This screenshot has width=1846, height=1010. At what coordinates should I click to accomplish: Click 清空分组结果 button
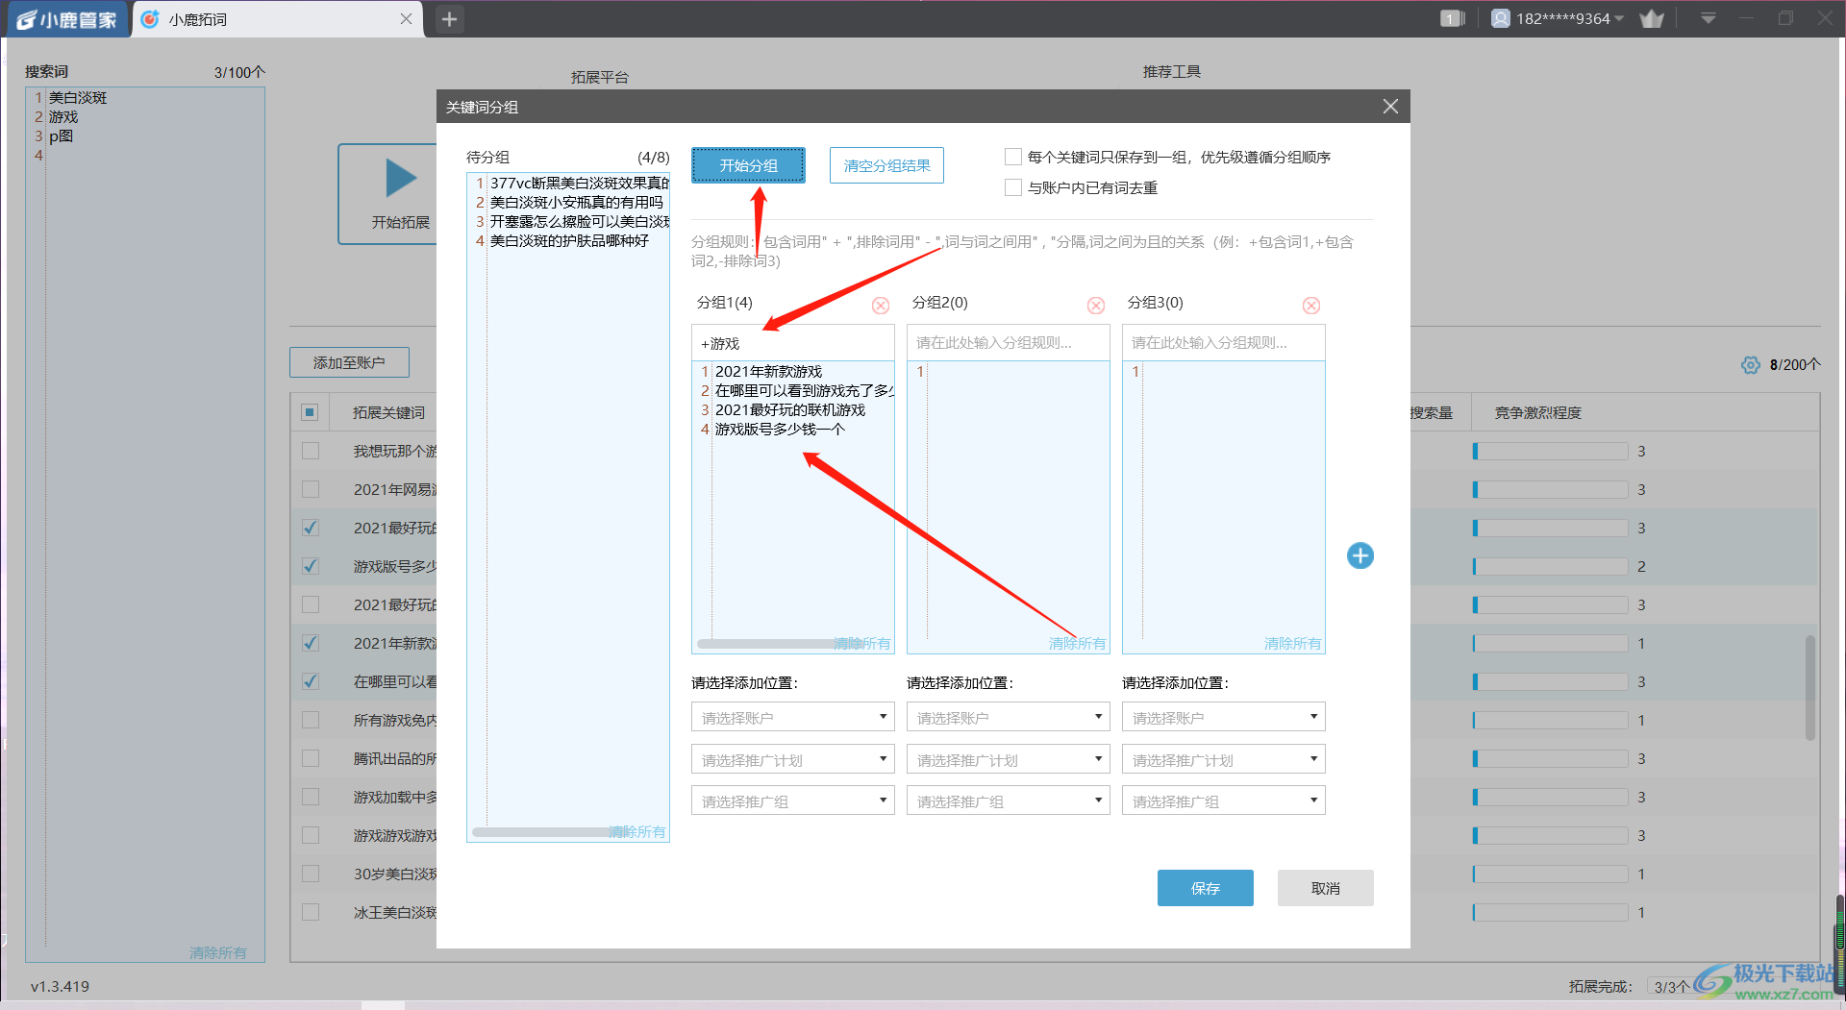pyautogui.click(x=886, y=165)
